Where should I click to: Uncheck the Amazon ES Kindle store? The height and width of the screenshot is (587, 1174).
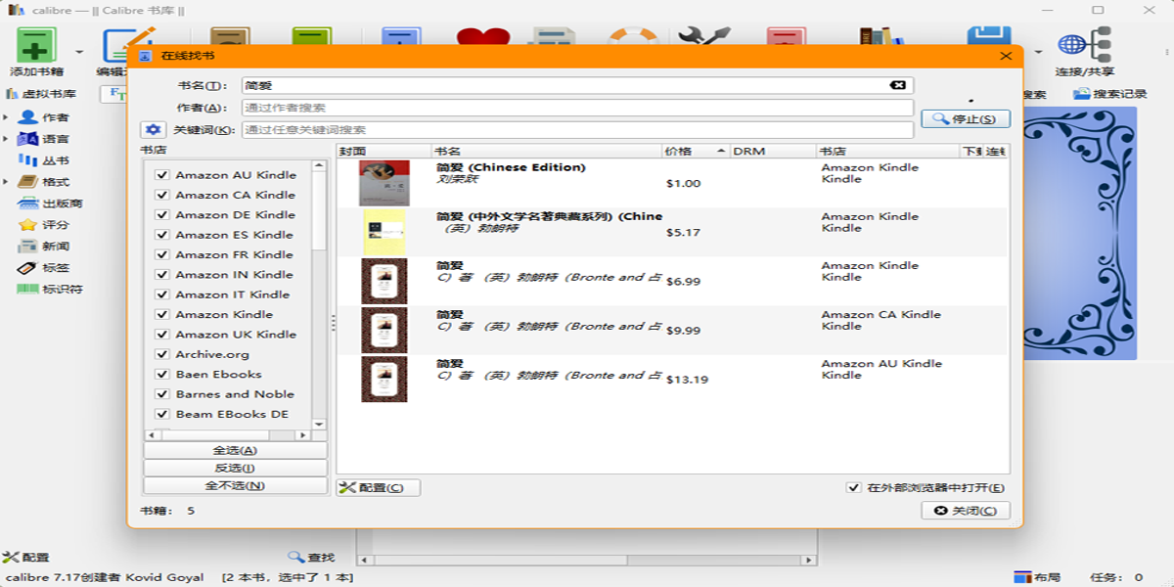[162, 235]
